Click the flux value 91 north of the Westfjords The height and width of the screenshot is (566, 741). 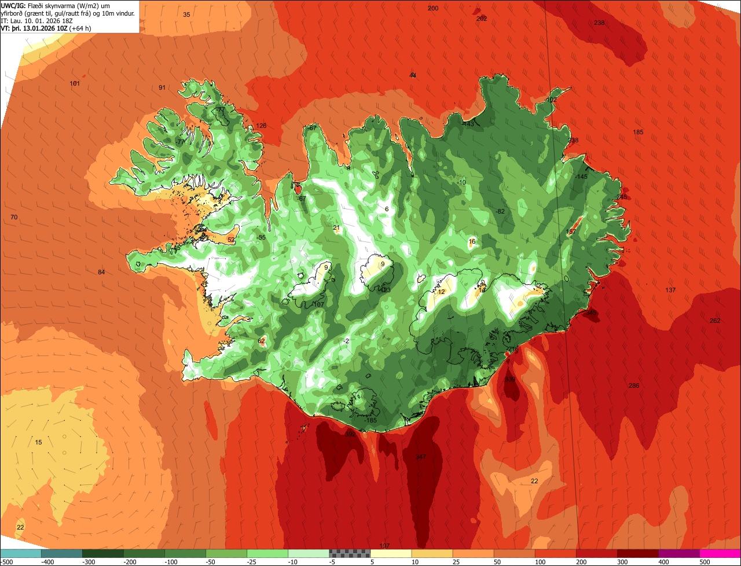tap(162, 88)
